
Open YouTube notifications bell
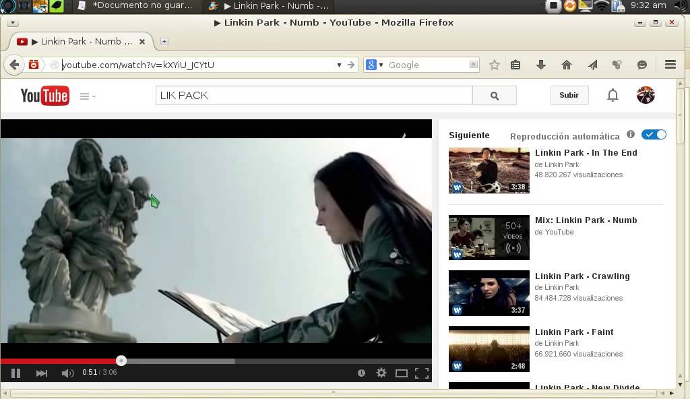coord(613,95)
